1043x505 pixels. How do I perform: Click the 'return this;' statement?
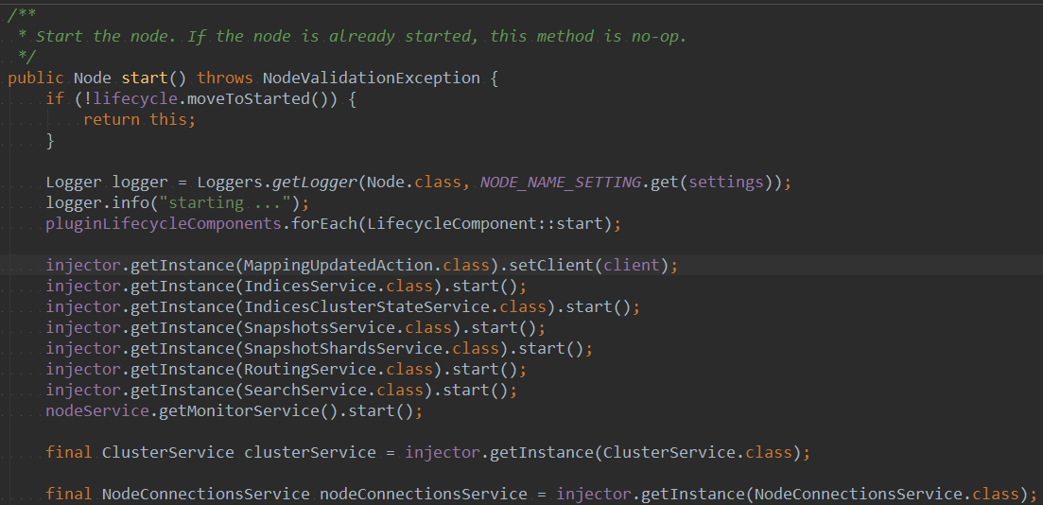coord(140,120)
